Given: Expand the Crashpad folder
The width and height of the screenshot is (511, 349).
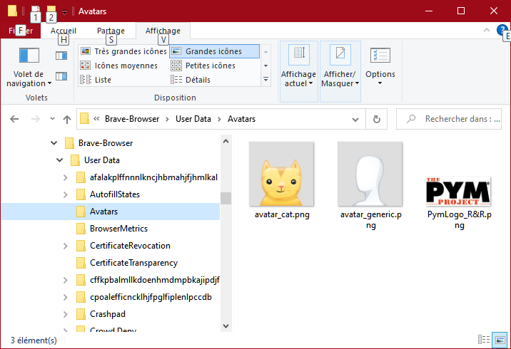Looking at the screenshot, I should (x=66, y=314).
